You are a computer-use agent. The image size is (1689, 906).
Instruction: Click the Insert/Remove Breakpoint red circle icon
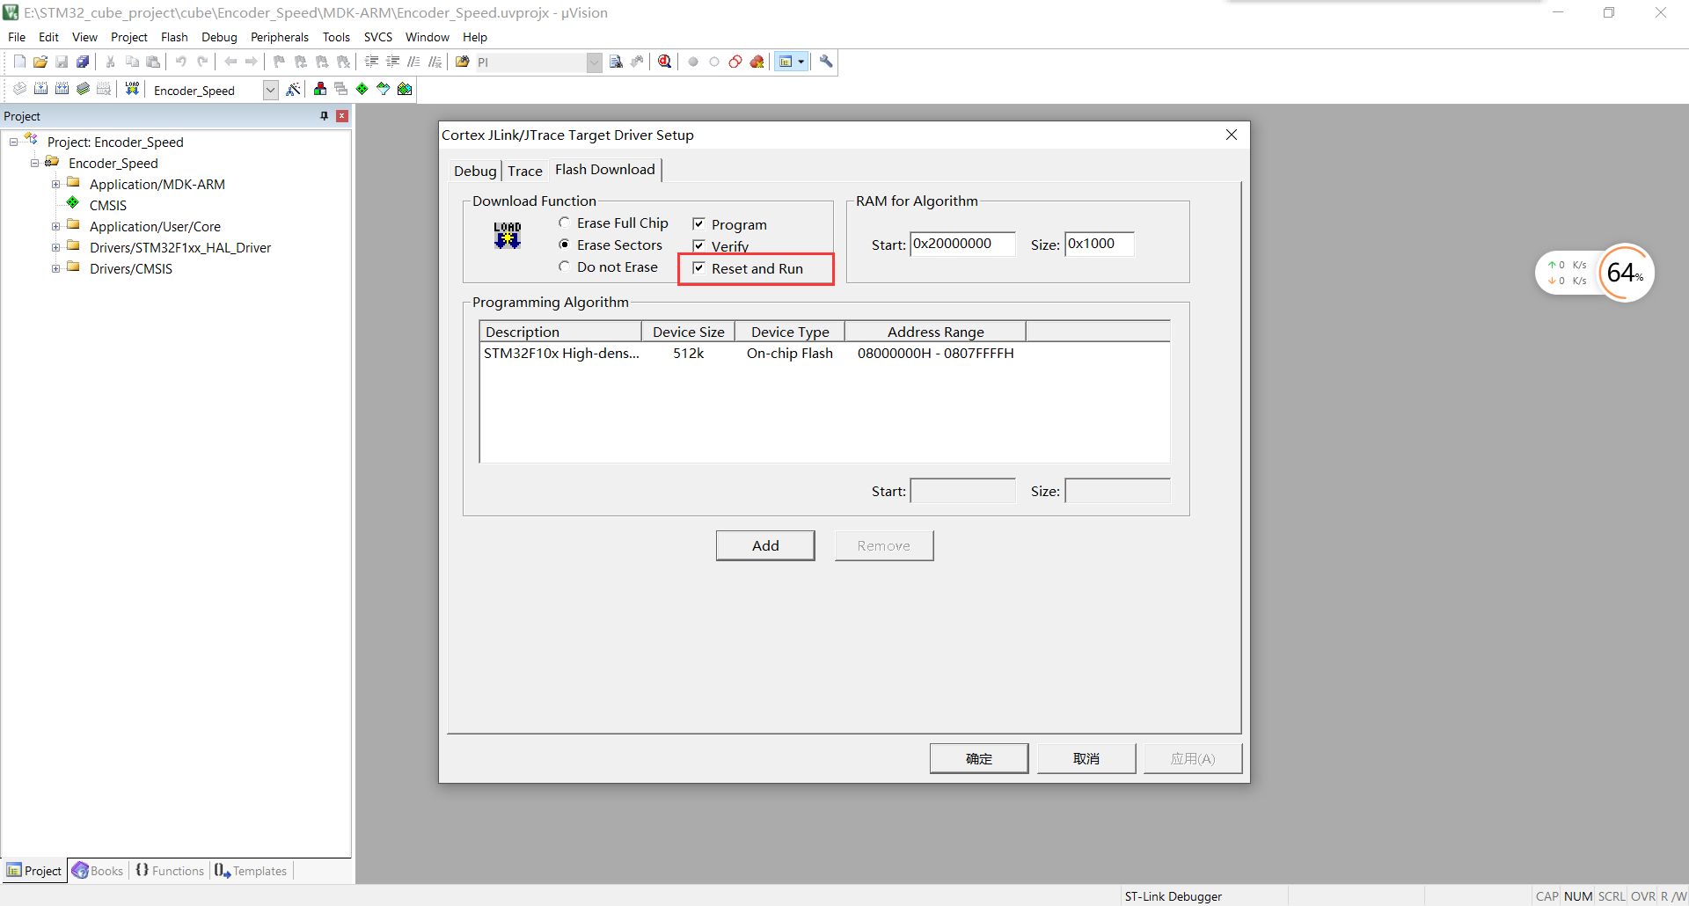point(693,62)
